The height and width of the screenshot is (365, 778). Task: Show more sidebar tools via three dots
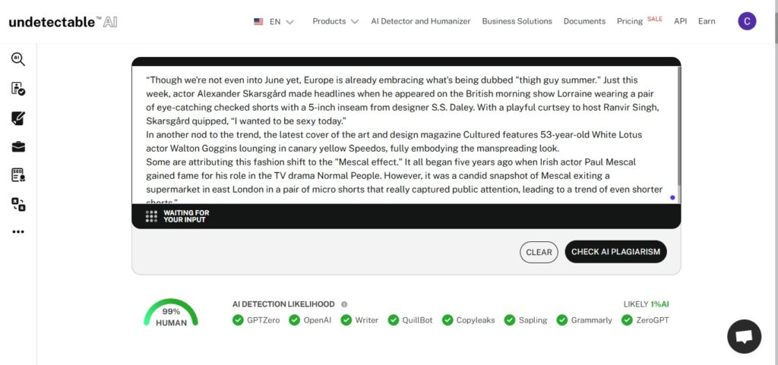point(18,232)
